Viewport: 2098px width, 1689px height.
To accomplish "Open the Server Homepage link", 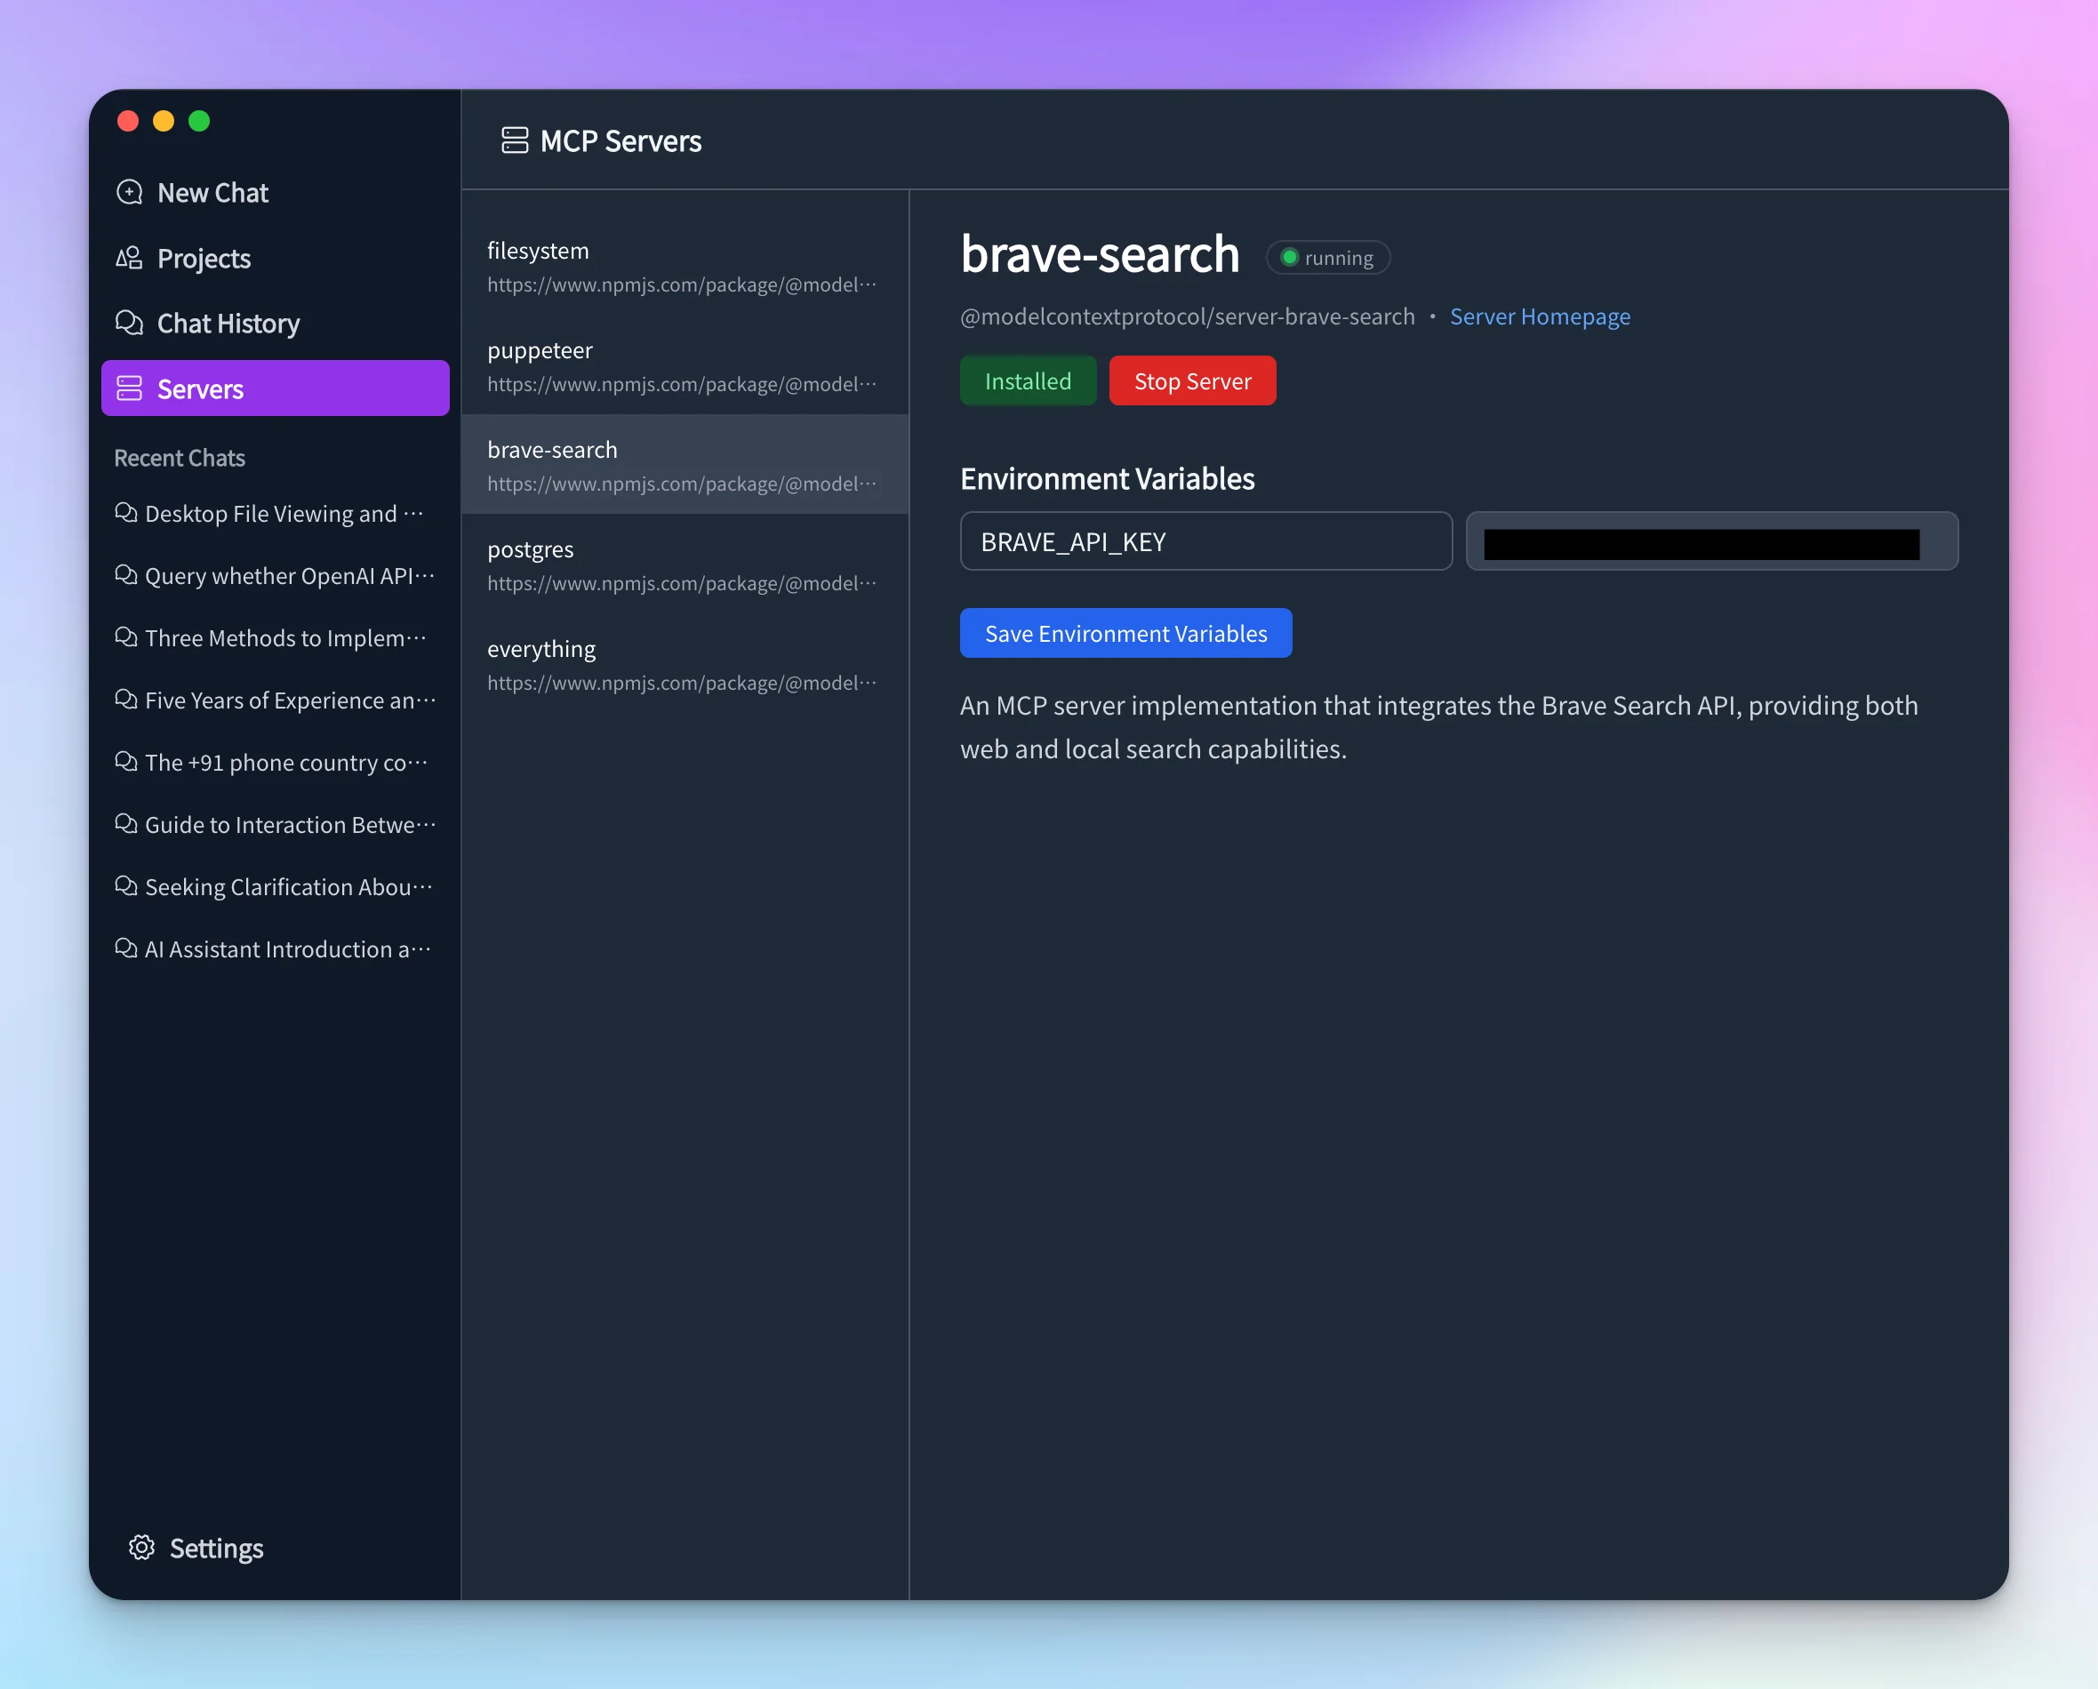I will (1540, 316).
